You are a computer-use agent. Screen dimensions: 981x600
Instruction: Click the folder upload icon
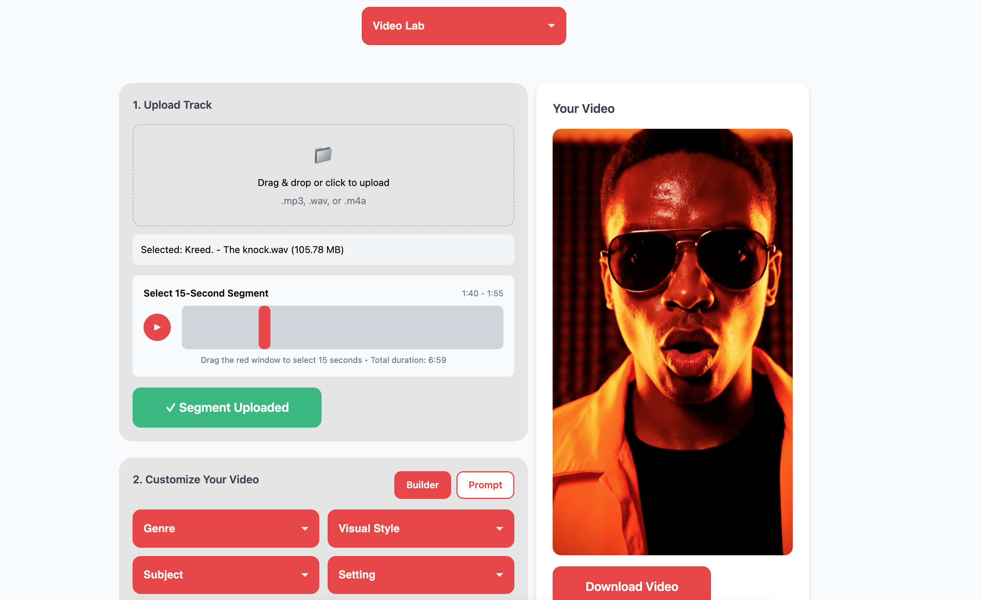(x=323, y=155)
